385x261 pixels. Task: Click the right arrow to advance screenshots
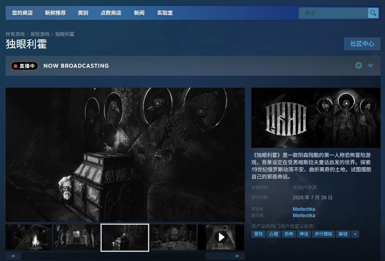(237, 256)
